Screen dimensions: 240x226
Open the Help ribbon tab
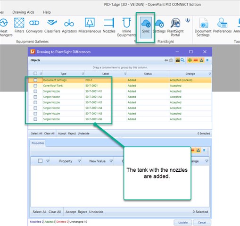[x=47, y=12]
